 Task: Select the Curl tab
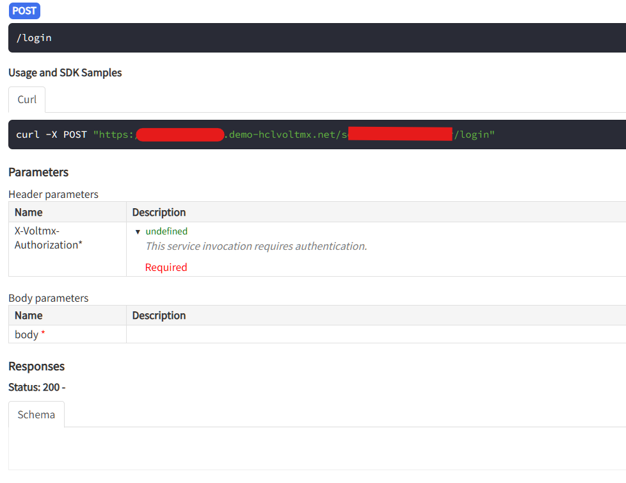pyautogui.click(x=27, y=99)
